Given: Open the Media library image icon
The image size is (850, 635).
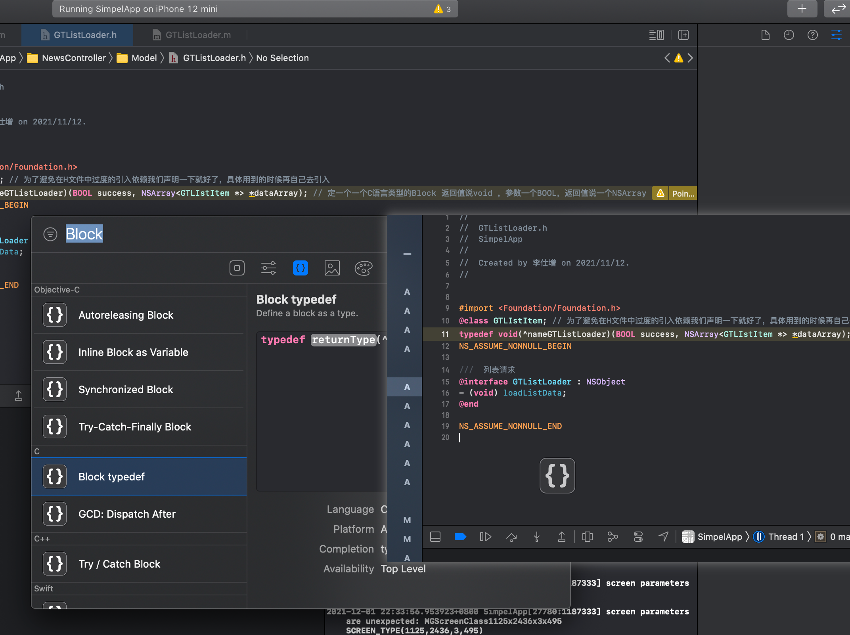Looking at the screenshot, I should point(332,268).
